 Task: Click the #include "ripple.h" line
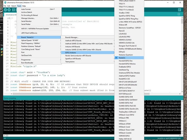23,67
